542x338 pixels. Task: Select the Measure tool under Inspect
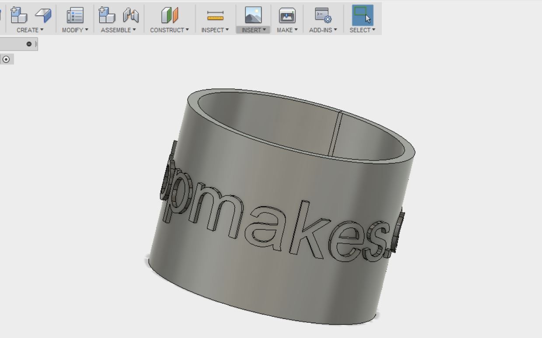[x=214, y=14]
